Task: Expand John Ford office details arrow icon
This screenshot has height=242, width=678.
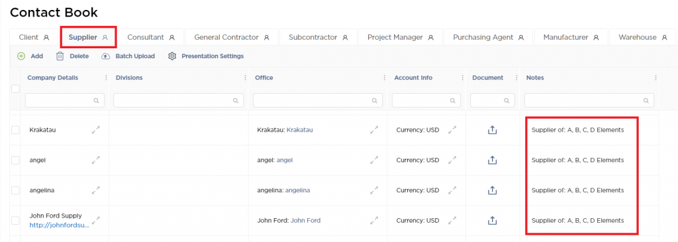Action: coord(374,220)
